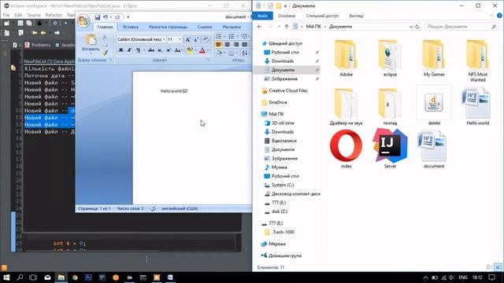Toggle numbered list in Word

click(x=232, y=36)
